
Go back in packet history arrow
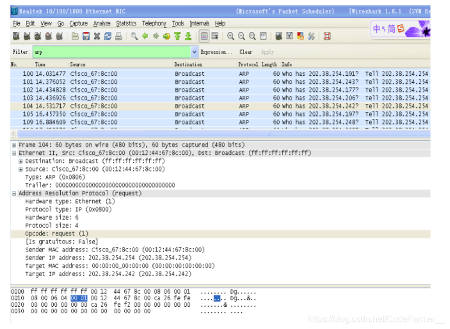pyautogui.click(x=145, y=36)
